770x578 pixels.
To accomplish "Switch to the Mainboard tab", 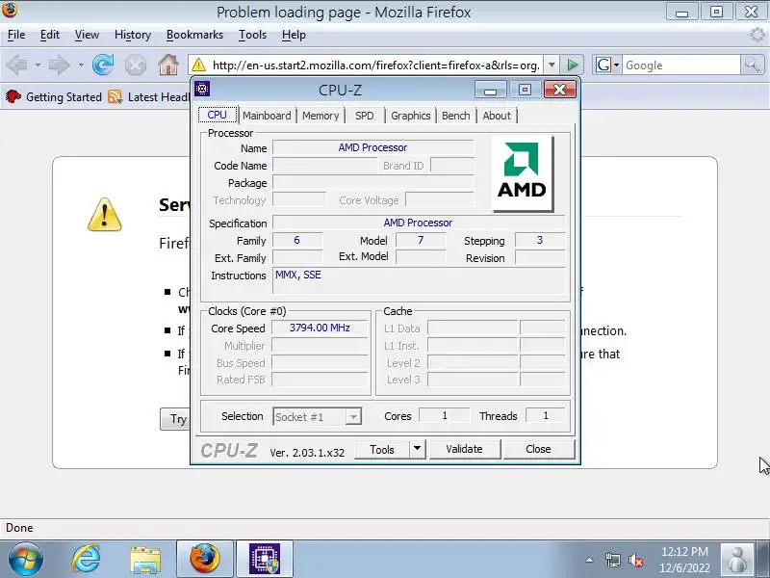I will (267, 116).
